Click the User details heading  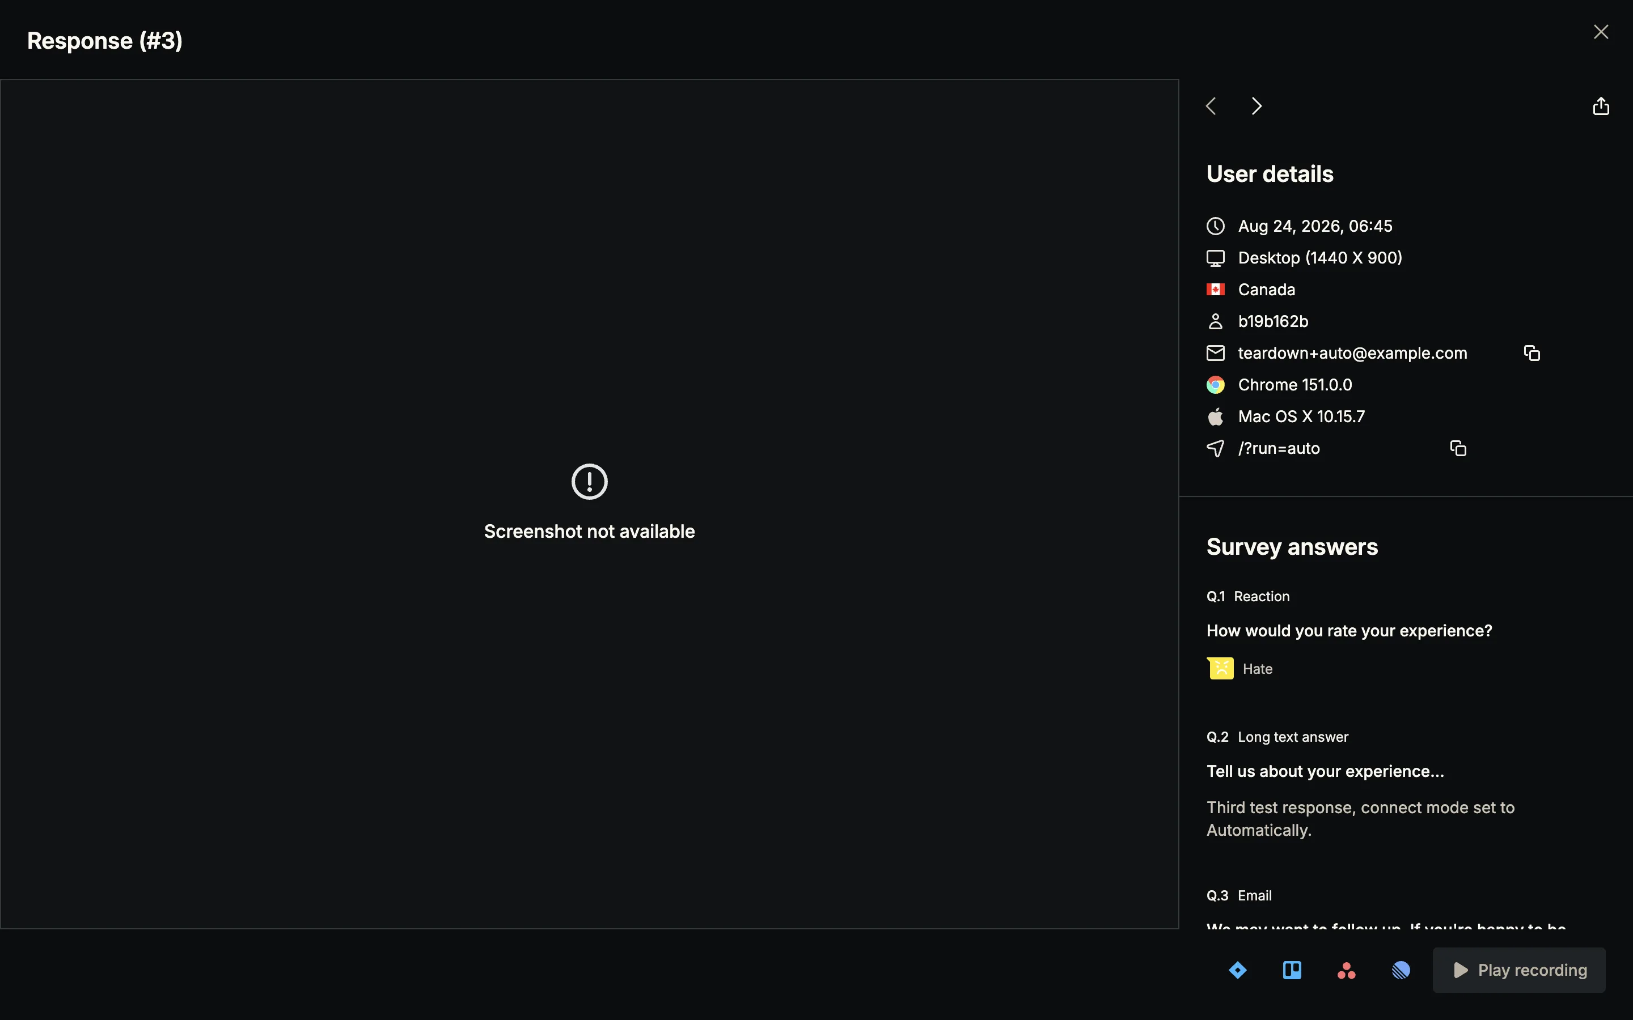click(1270, 174)
